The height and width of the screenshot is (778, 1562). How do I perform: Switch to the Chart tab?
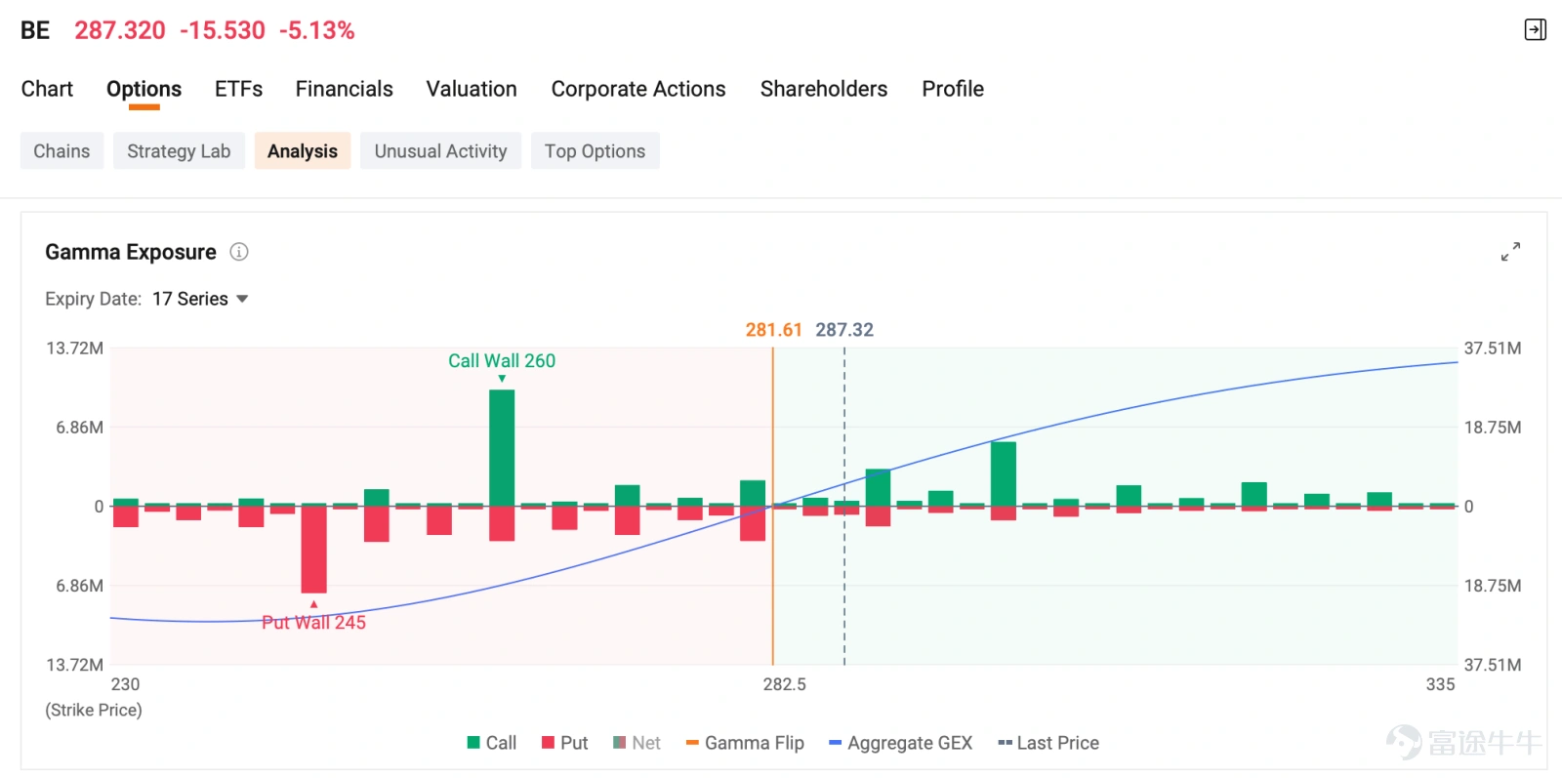47,89
